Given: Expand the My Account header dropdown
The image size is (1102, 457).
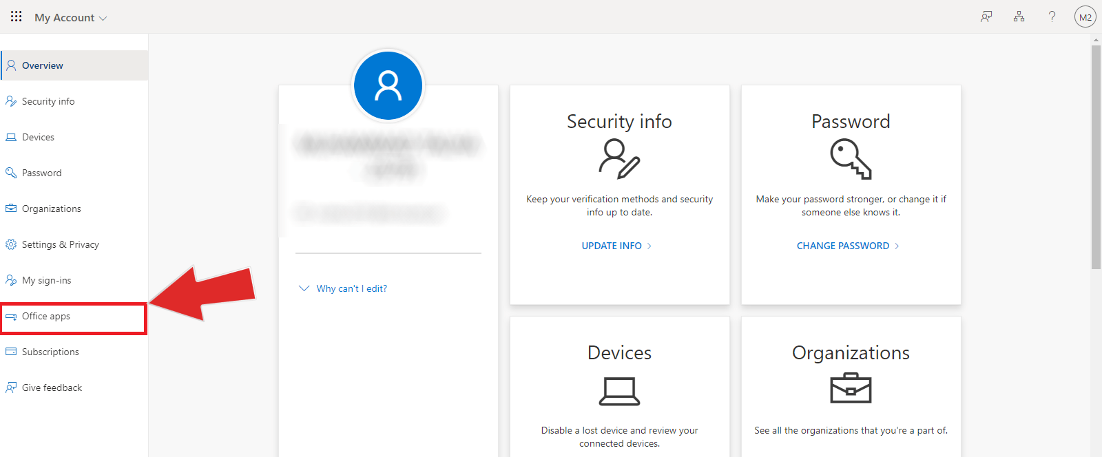Looking at the screenshot, I should (x=71, y=18).
